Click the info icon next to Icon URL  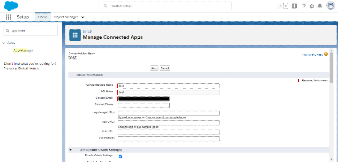[114, 122]
